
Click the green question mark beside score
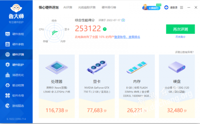point(105,29)
